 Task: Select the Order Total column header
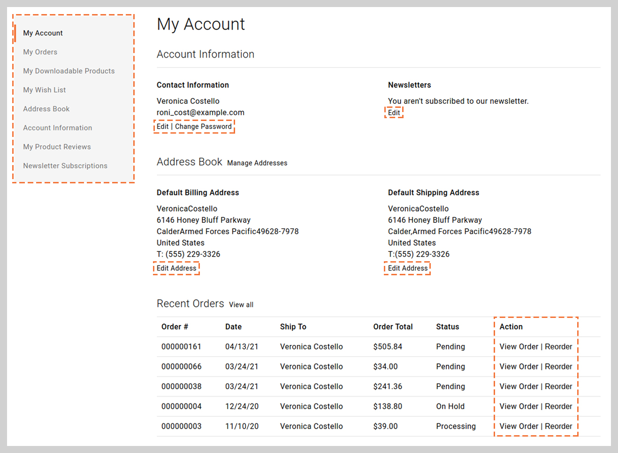(393, 327)
